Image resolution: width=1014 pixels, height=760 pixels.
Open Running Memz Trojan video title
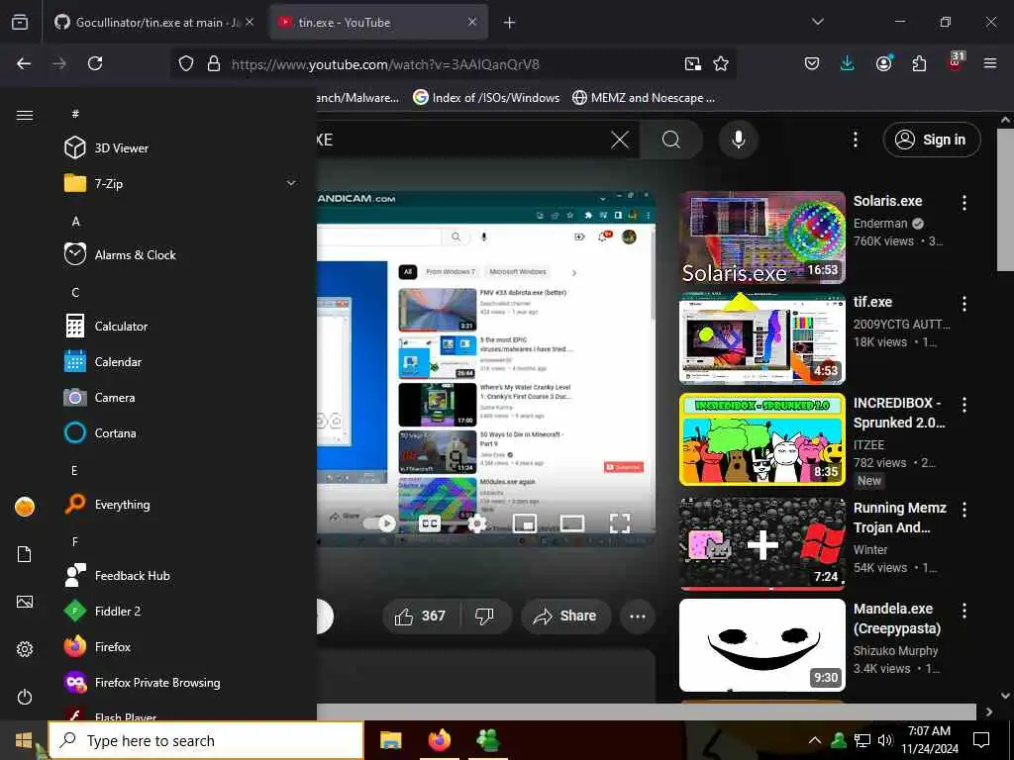point(899,518)
